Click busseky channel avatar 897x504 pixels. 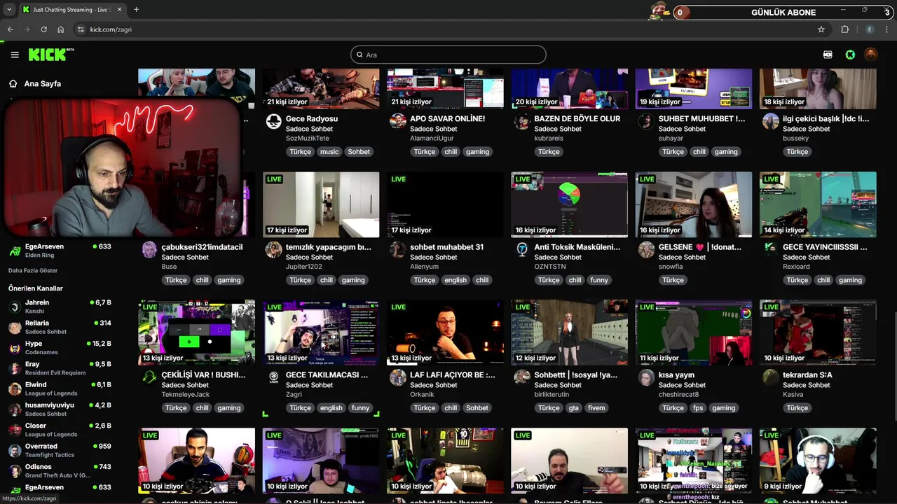pos(771,121)
